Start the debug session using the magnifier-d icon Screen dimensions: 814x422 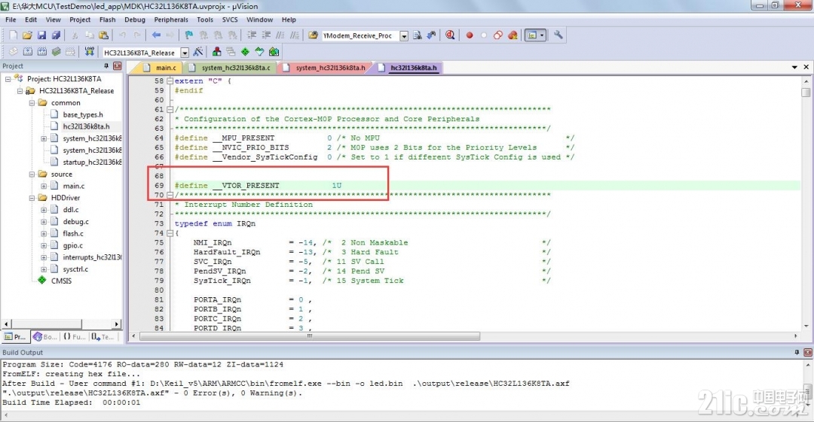pyautogui.click(x=450, y=35)
